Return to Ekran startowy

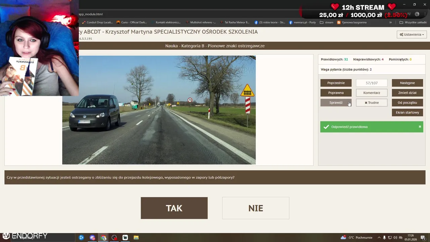click(407, 112)
